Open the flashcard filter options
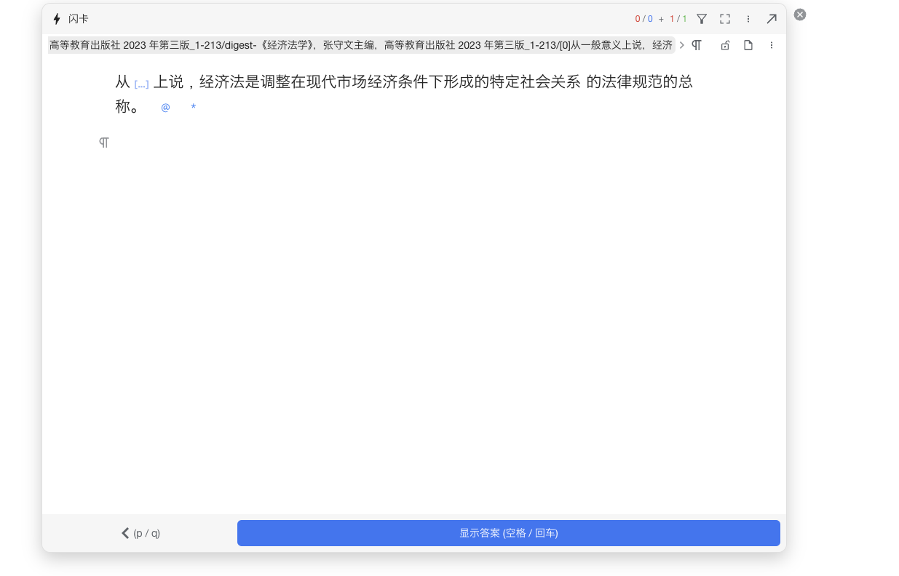This screenshot has width=899, height=576. 701,18
